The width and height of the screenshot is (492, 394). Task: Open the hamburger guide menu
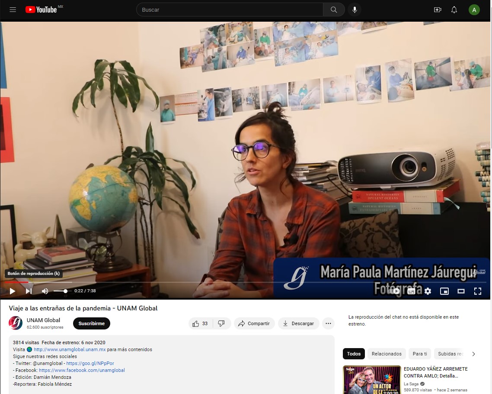[x=13, y=10]
